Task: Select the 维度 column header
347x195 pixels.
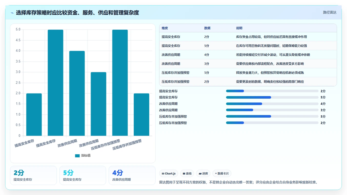Action: pos(165,28)
